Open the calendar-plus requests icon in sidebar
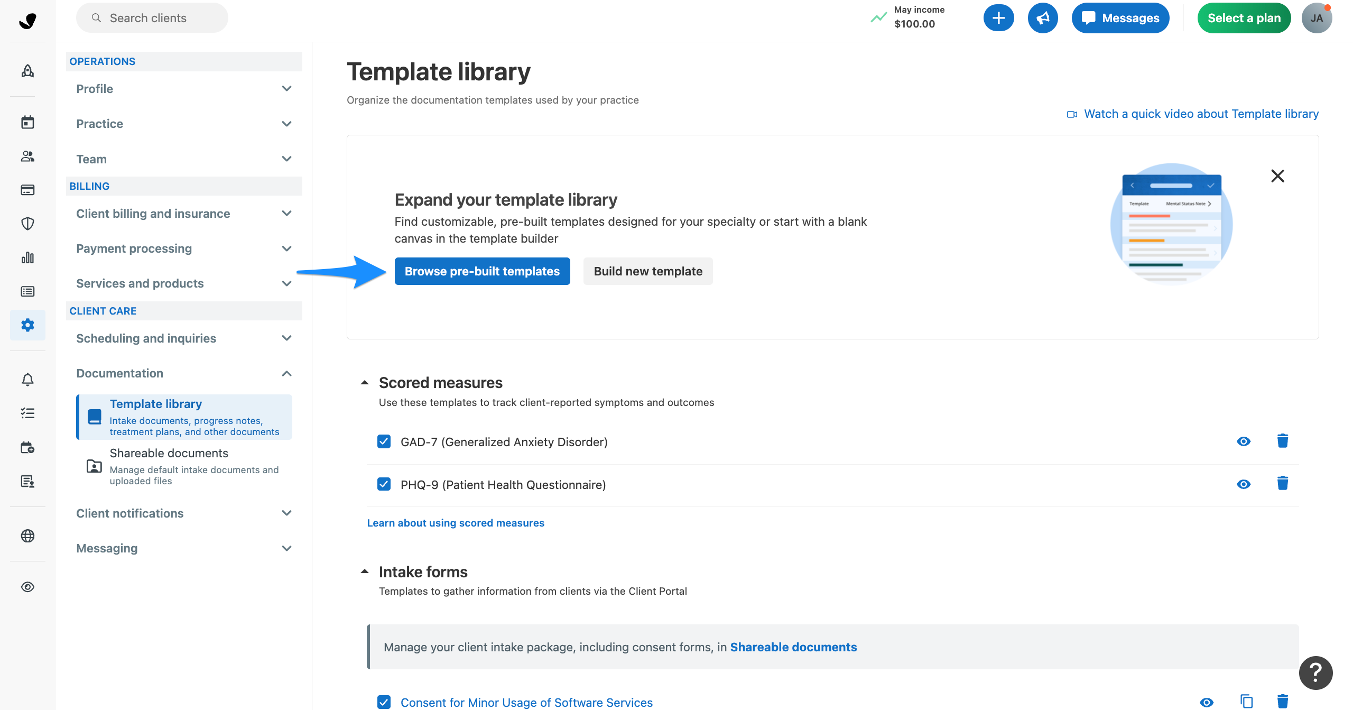The width and height of the screenshot is (1353, 710). point(27,447)
